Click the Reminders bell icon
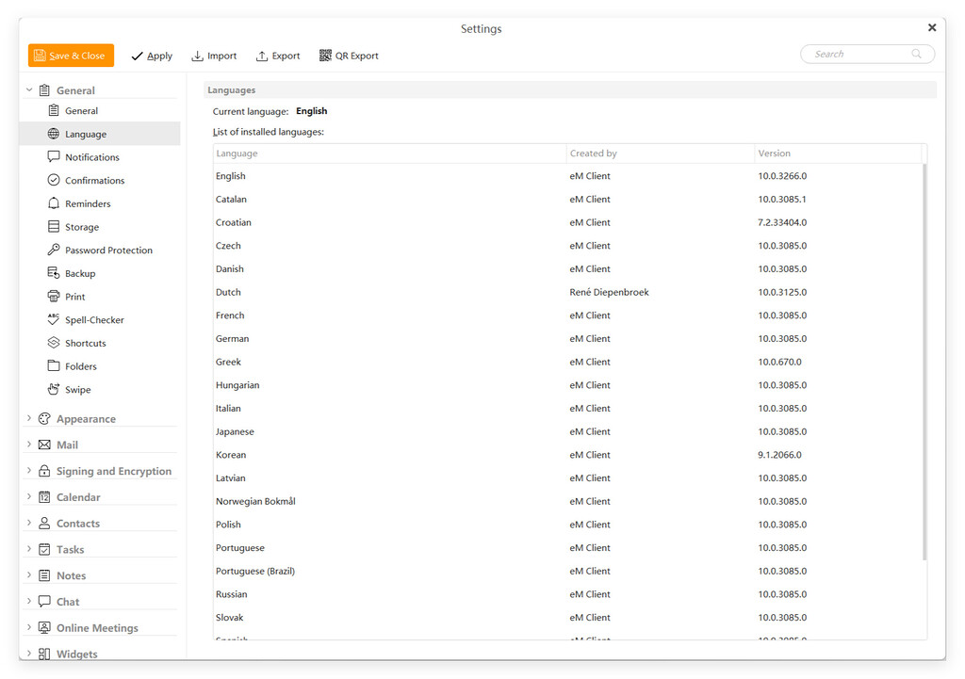 tap(53, 202)
